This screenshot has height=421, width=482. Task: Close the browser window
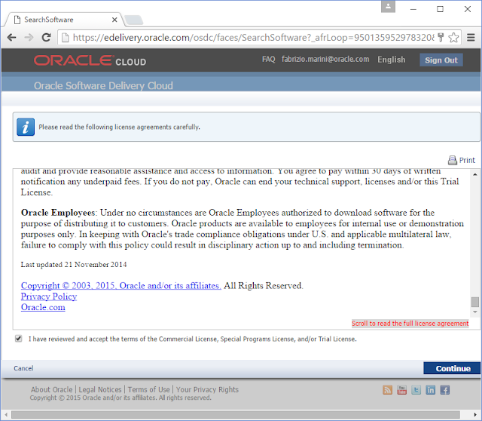[468, 9]
